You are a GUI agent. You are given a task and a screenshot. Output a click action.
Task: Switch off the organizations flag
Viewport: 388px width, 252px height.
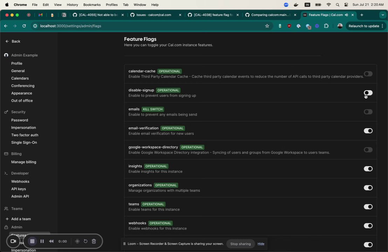(x=368, y=188)
